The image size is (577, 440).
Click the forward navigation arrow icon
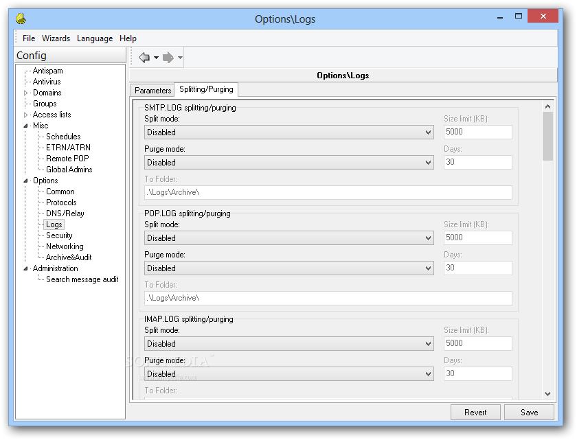[168, 58]
